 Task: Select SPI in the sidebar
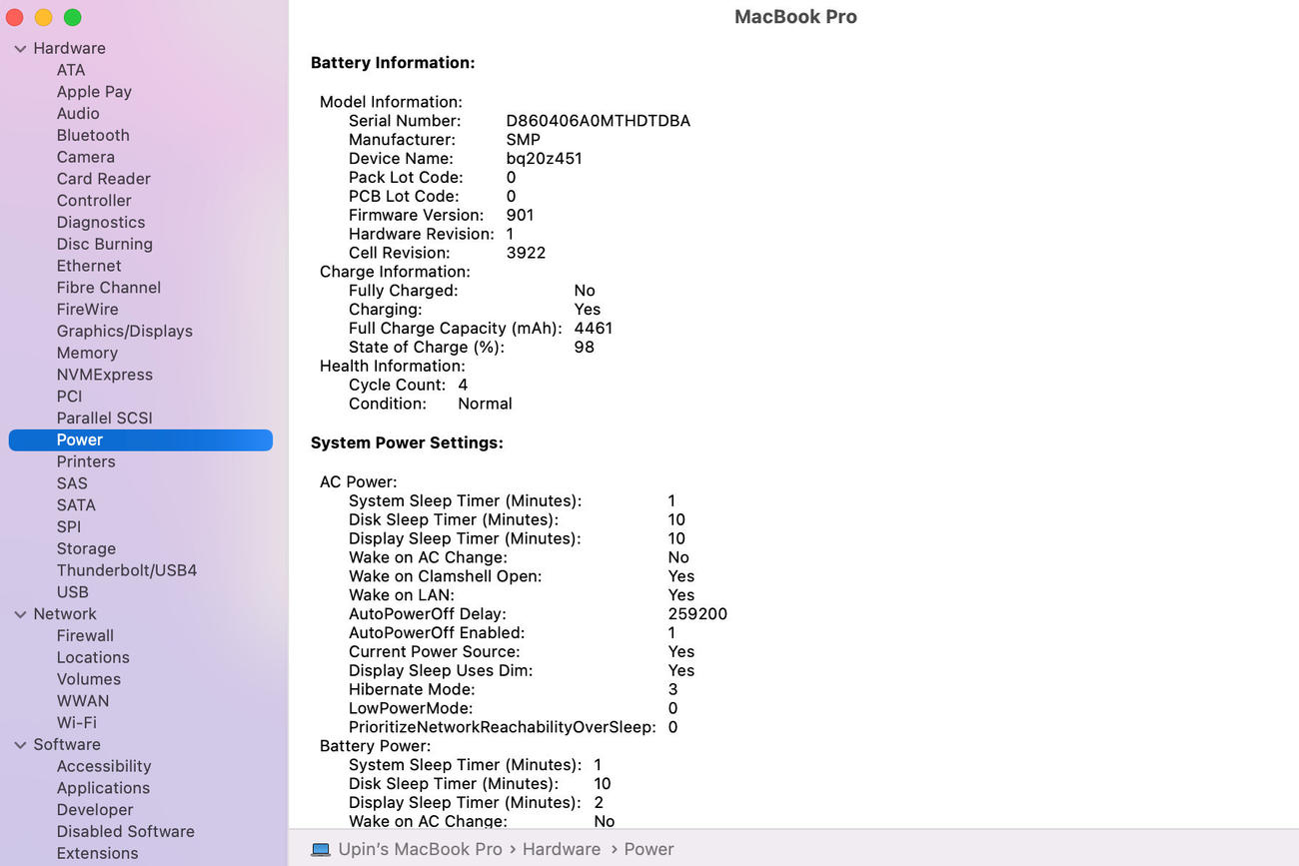69,527
